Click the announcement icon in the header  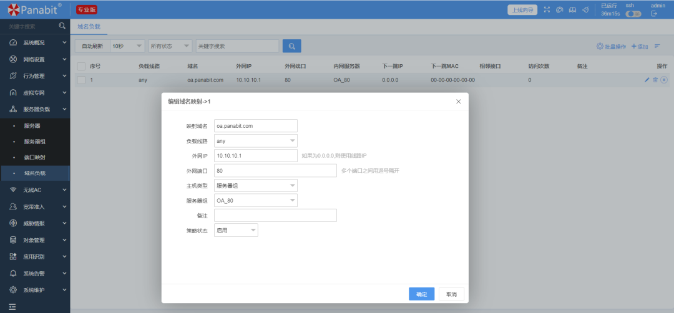(x=585, y=9)
